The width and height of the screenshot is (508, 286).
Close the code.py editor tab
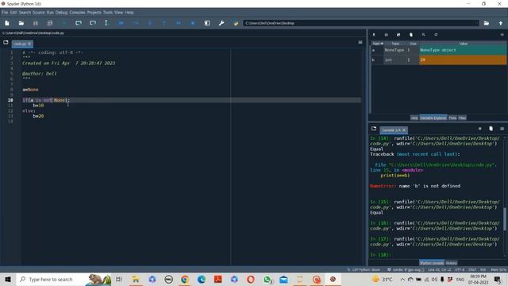pos(29,44)
